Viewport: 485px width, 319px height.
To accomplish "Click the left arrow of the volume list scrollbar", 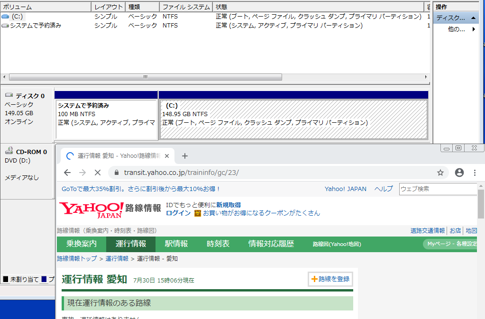I will tap(4, 77).
